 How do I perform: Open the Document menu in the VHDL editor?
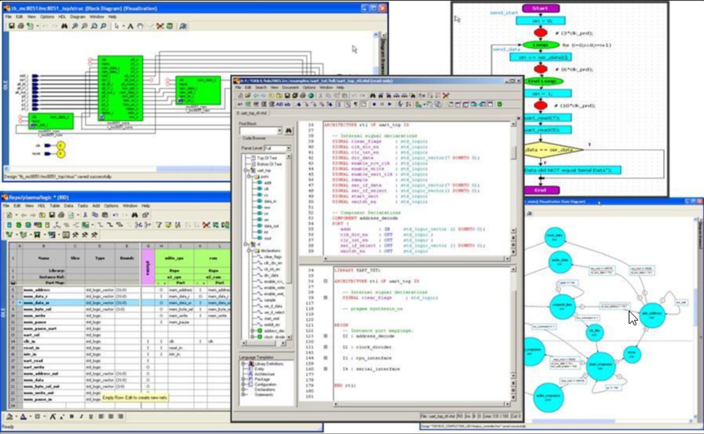click(x=290, y=87)
